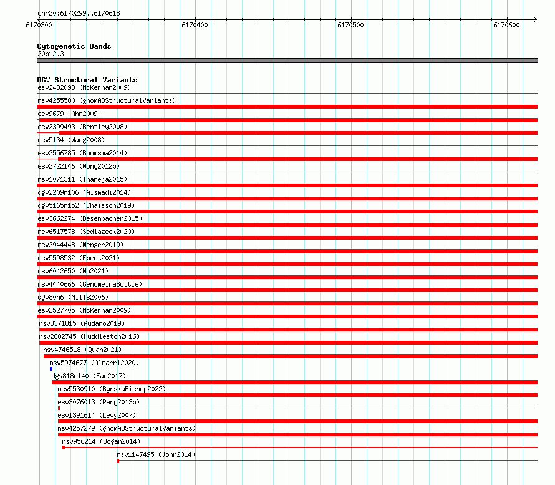Select nsv3371815 (Audano2019) label
The width and height of the screenshot is (555, 485).
click(x=82, y=323)
